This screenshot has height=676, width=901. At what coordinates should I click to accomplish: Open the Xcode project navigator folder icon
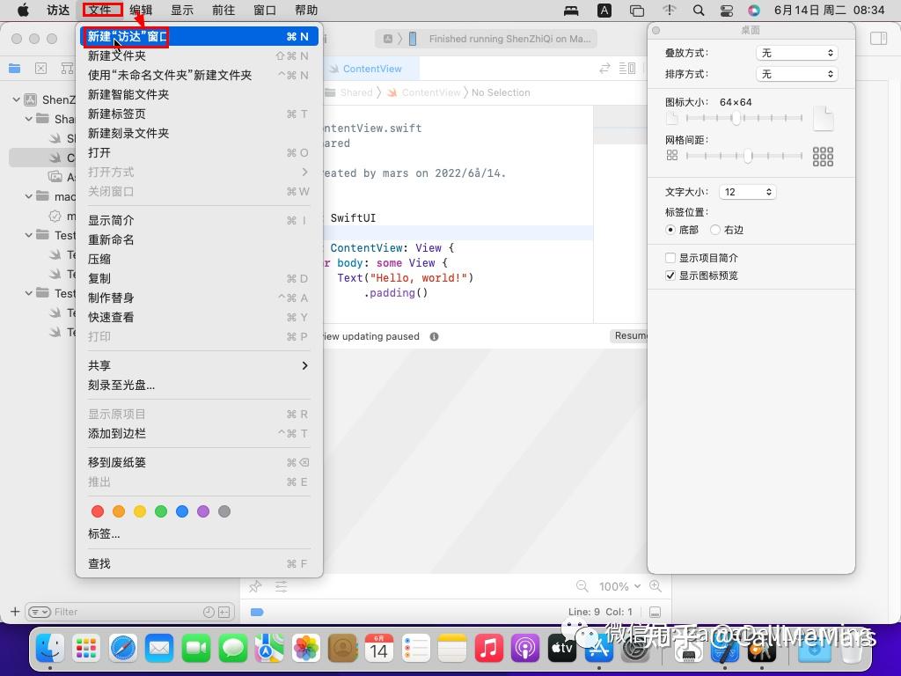pos(14,69)
